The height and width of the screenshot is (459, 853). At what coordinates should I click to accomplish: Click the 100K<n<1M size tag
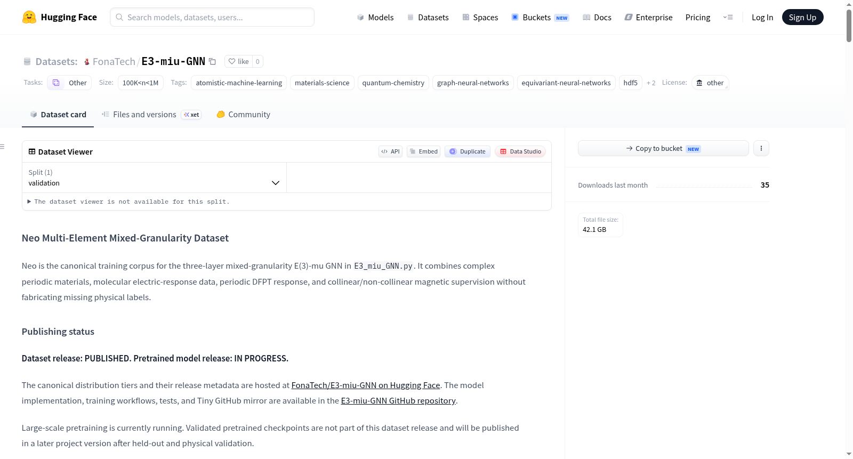point(141,83)
